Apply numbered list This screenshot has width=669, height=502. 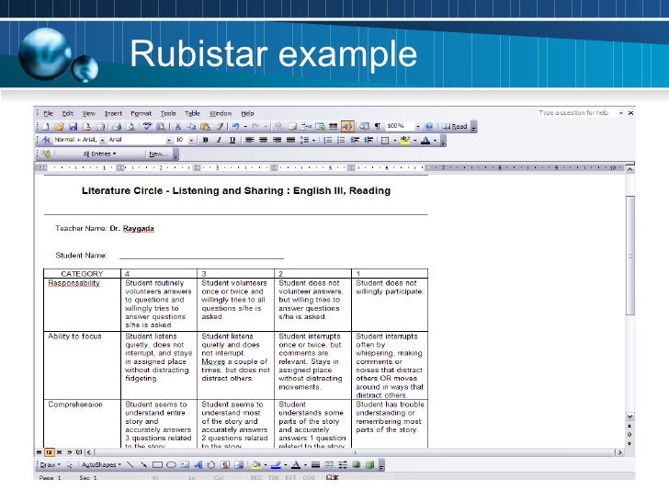point(327,140)
